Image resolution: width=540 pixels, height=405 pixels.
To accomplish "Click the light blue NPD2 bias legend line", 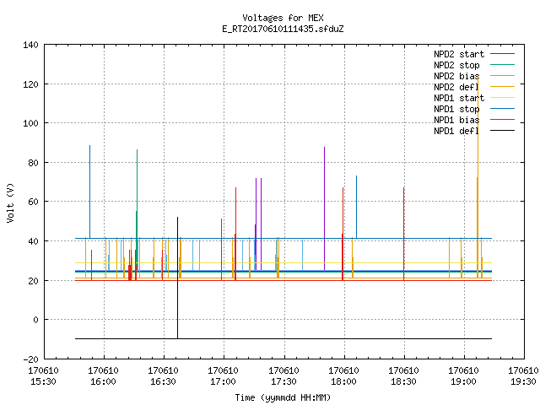I will pyautogui.click(x=502, y=76).
